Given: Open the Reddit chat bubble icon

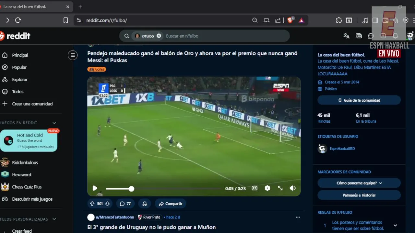Looking at the screenshot, I should click(371, 36).
